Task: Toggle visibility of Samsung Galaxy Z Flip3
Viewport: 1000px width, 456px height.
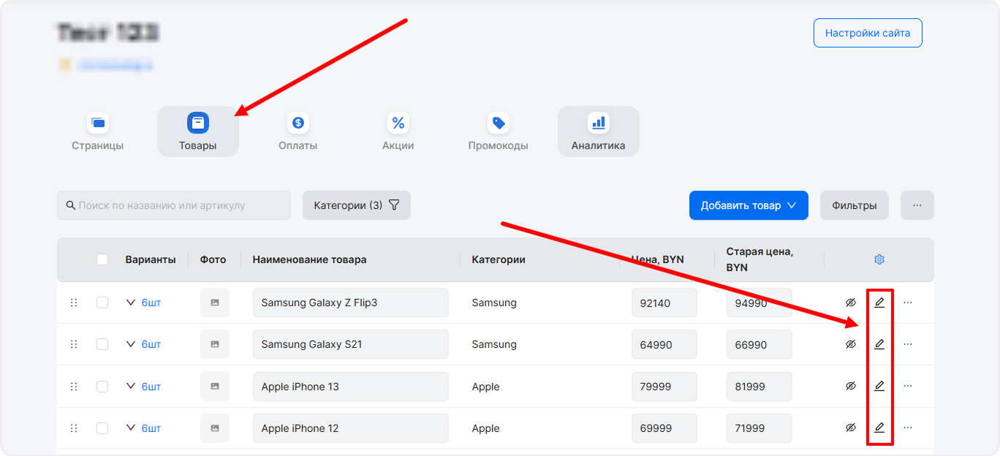Action: (x=850, y=303)
